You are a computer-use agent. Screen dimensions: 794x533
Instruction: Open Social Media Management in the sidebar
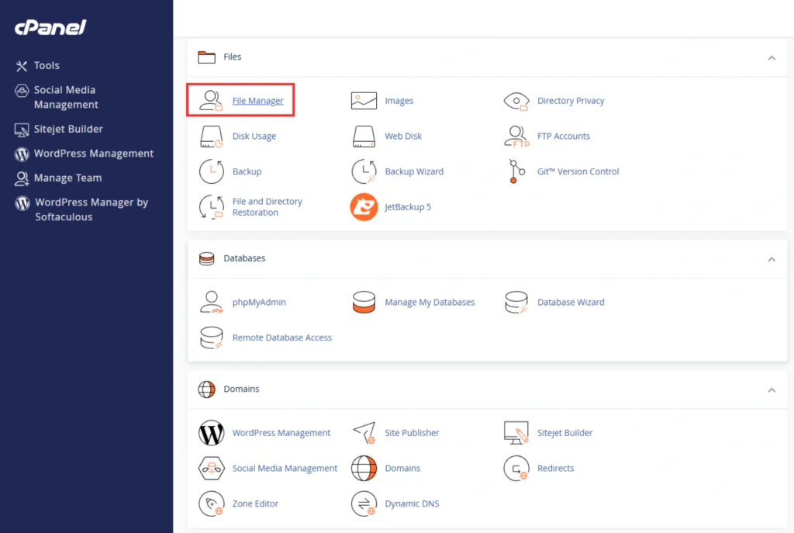coord(57,97)
